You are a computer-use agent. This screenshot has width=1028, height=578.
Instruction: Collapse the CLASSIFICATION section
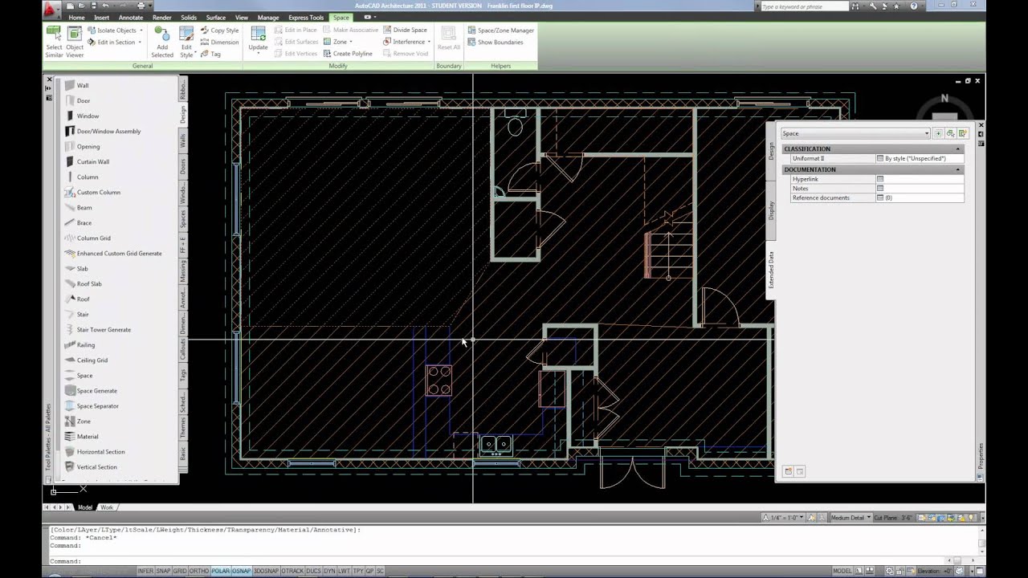[x=958, y=149]
